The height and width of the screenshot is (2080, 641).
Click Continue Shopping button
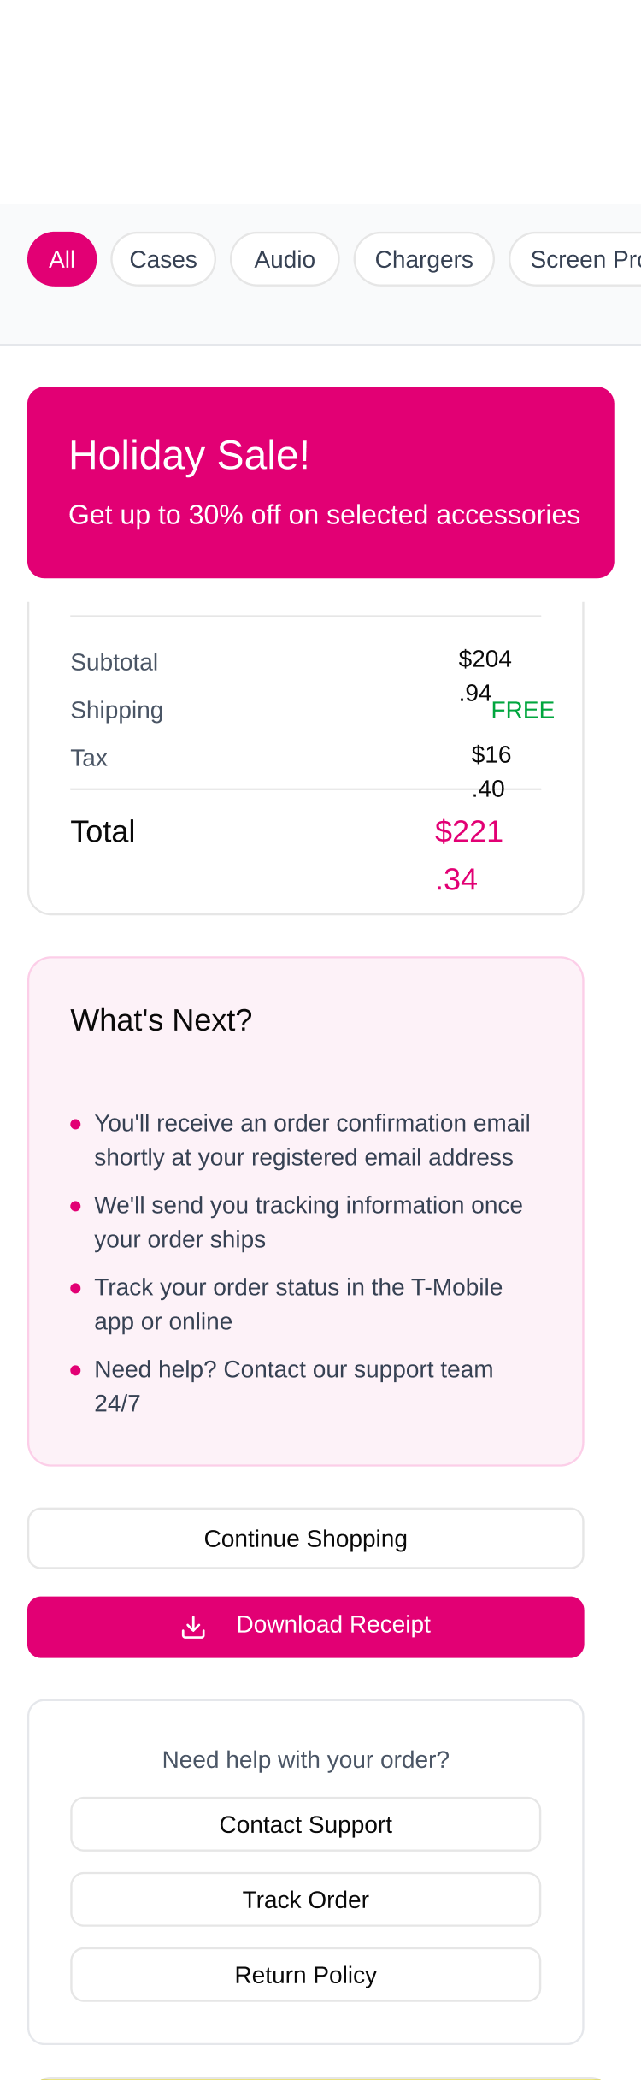tap(305, 1539)
